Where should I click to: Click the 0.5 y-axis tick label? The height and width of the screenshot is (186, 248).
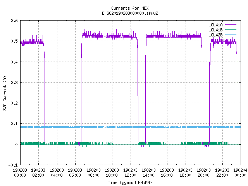[x=14, y=41]
